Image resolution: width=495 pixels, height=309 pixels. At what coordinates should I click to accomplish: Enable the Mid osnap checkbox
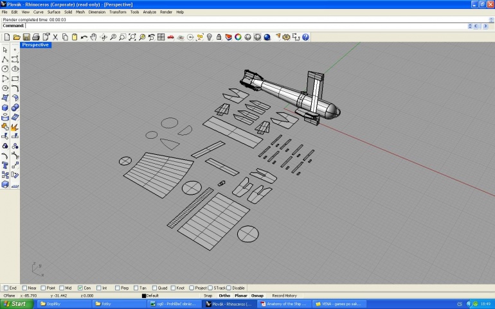[x=62, y=288]
